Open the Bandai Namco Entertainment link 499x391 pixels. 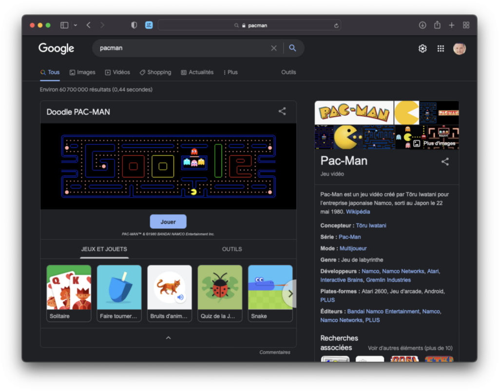pyautogui.click(x=383, y=311)
